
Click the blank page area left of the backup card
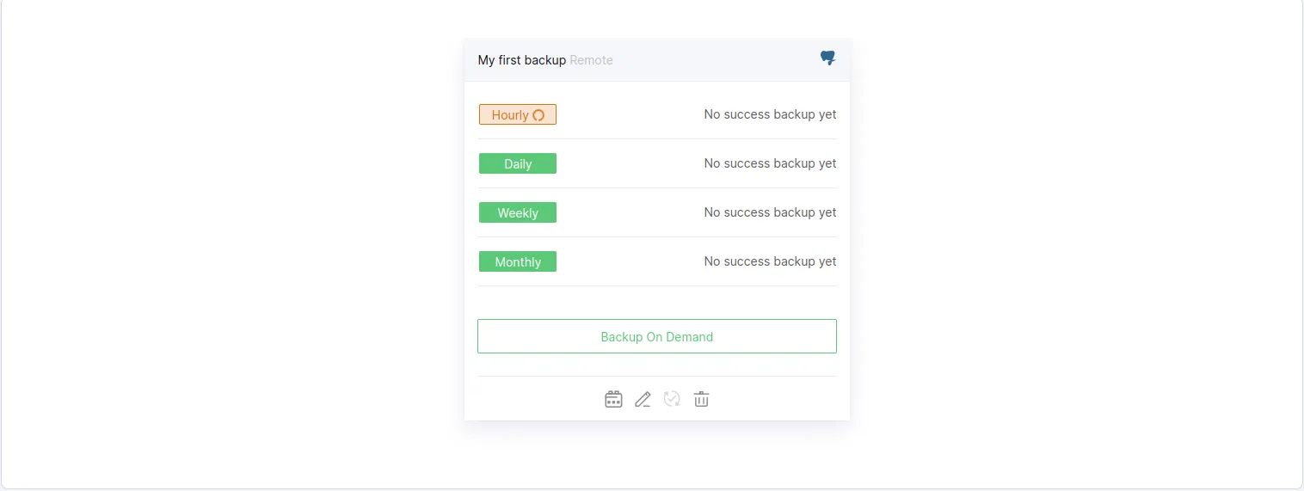pyautogui.click(x=232, y=241)
